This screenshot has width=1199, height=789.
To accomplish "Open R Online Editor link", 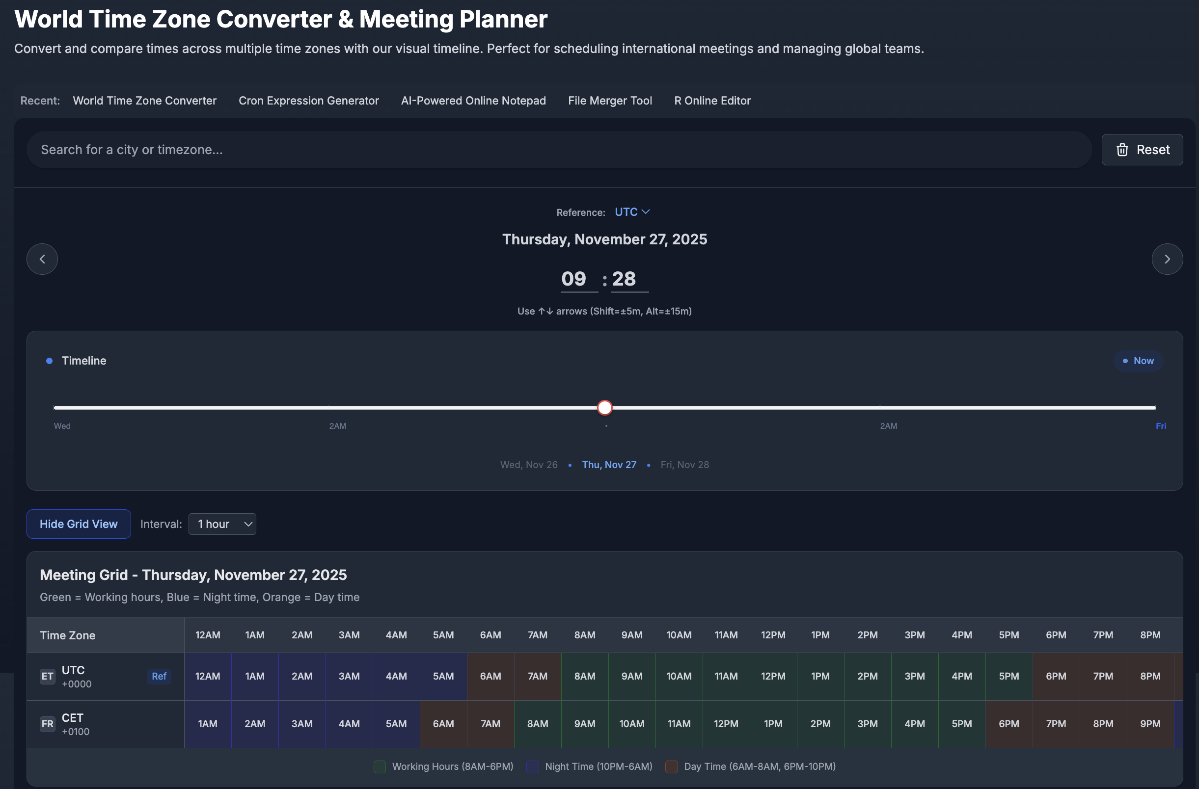I will 712,101.
